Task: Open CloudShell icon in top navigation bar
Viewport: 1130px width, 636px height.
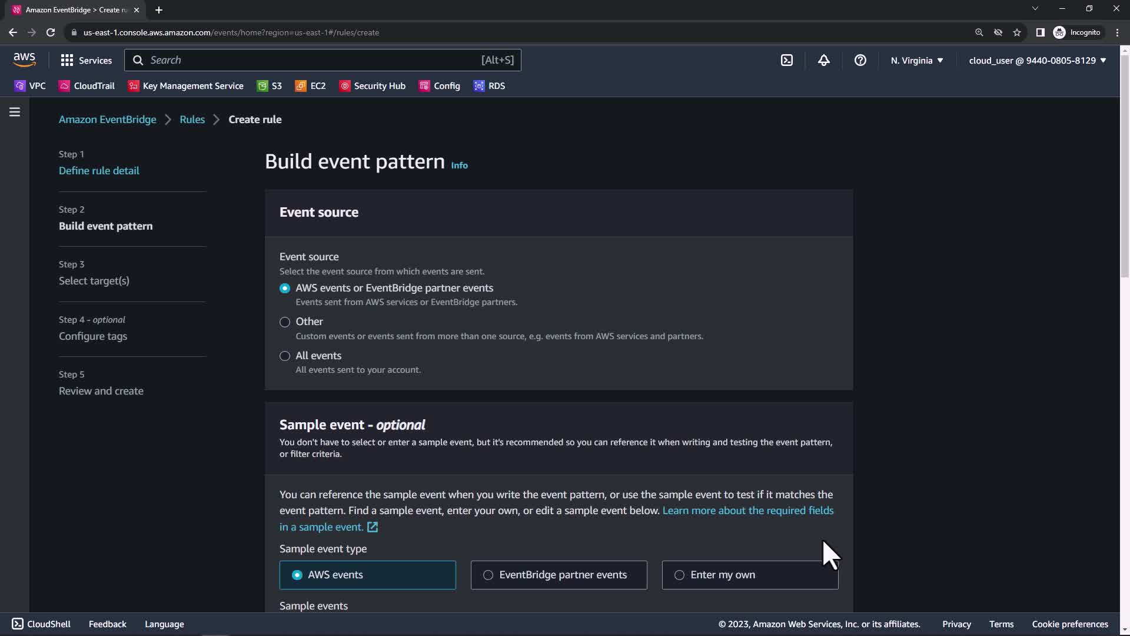Action: [787, 60]
